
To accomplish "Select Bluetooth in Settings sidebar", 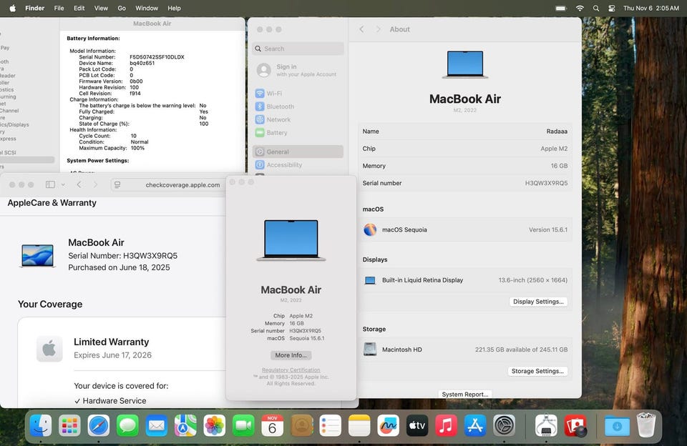I will click(280, 106).
